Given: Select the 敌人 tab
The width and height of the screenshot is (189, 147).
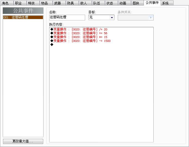Looking at the screenshot, I should click(85, 3).
